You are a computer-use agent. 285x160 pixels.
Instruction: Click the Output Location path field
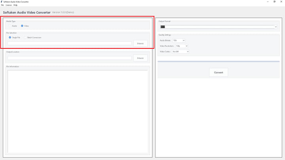pos(69,58)
